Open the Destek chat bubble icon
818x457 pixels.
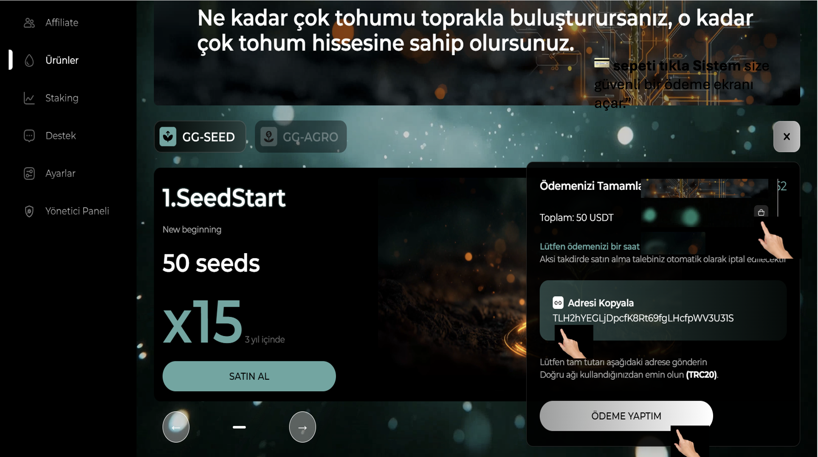29,136
